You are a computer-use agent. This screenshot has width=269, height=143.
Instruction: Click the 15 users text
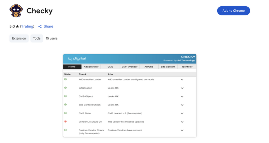tap(52, 39)
